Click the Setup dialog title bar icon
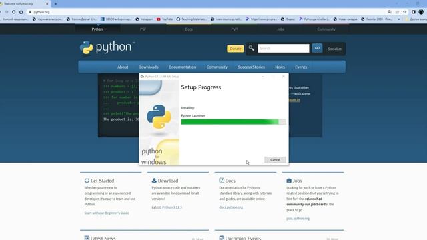 (x=142, y=77)
